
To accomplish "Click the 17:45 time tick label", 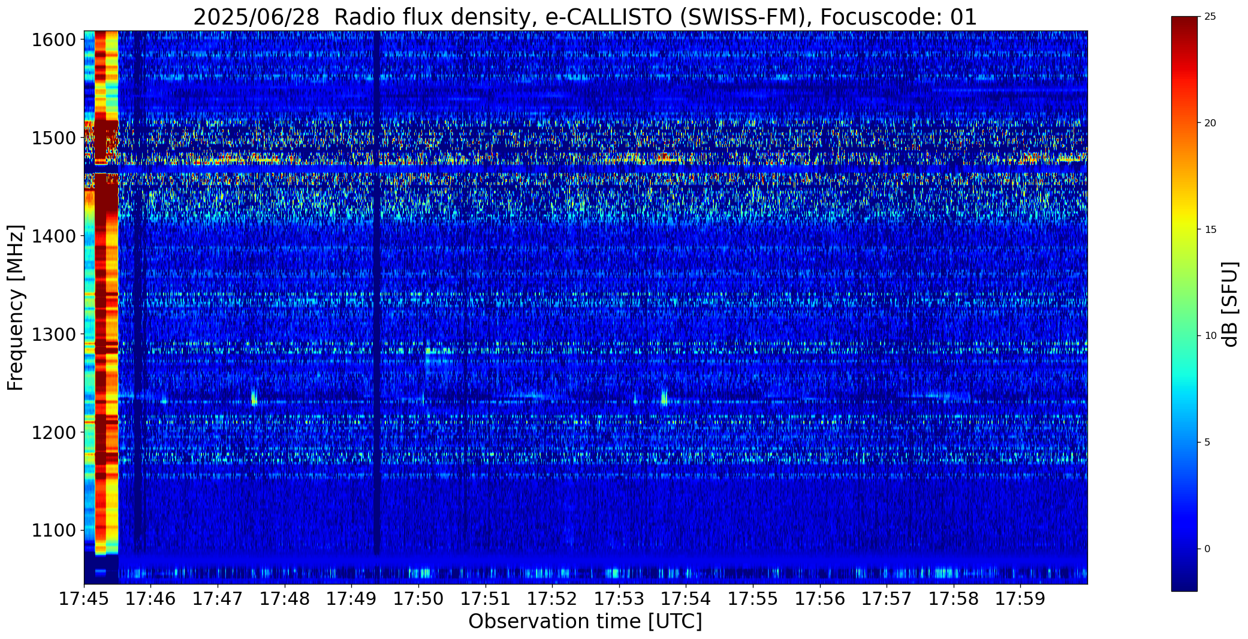I will pos(84,599).
